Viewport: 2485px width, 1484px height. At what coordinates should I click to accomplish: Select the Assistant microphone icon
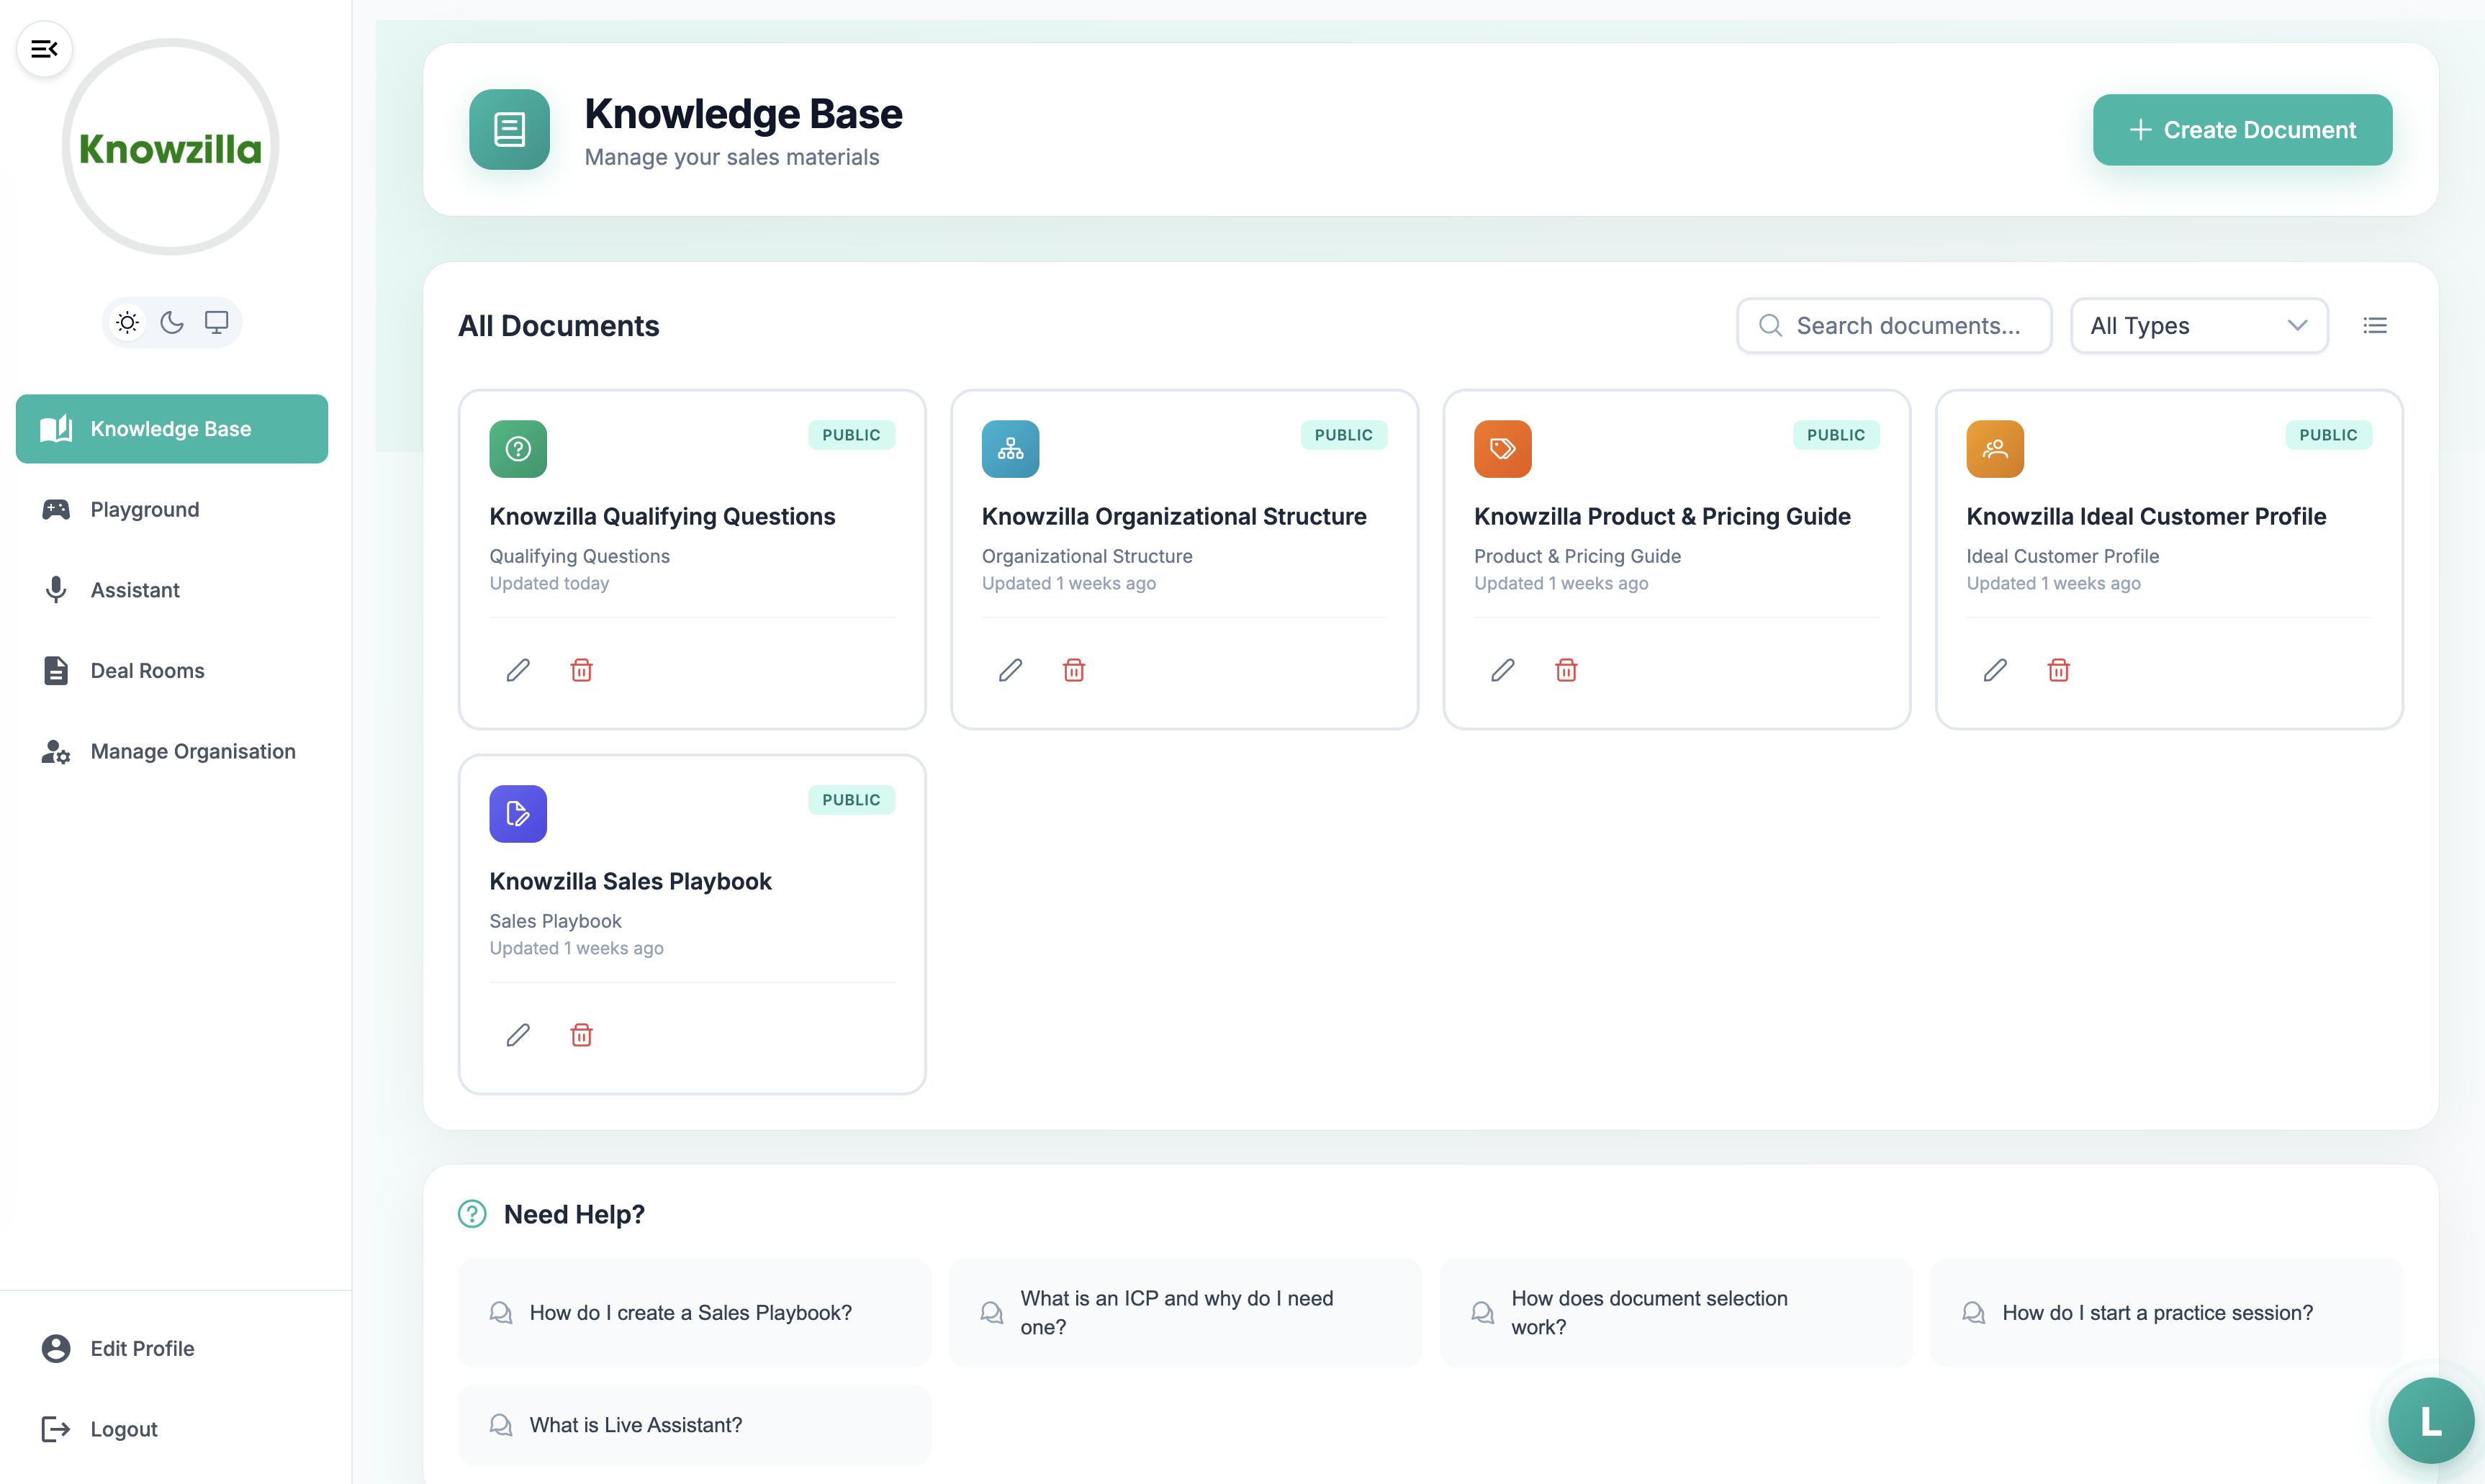click(55, 590)
